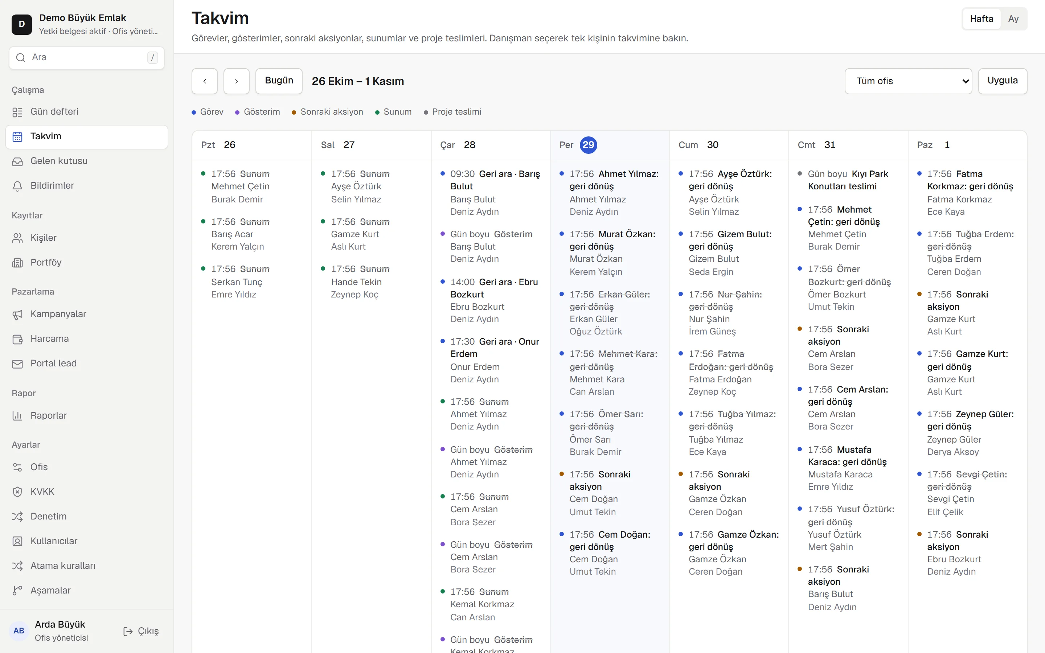This screenshot has width=1045, height=653.
Task: Open the Zeynep Güler: geri dönüş event
Action: 967,433
